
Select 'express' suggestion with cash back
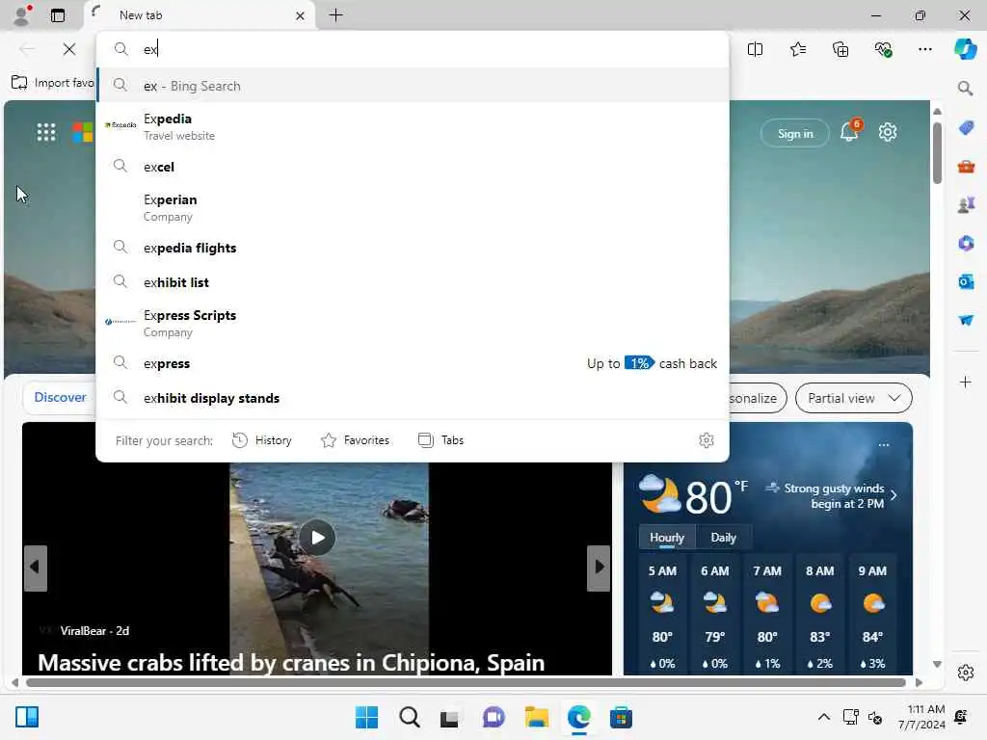pos(413,363)
